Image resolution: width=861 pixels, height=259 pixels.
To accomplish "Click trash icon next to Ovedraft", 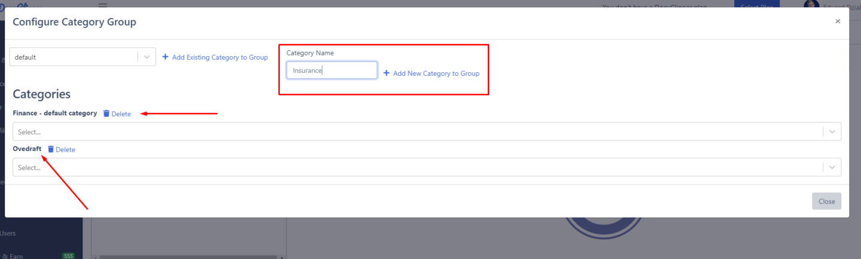I will (51, 149).
